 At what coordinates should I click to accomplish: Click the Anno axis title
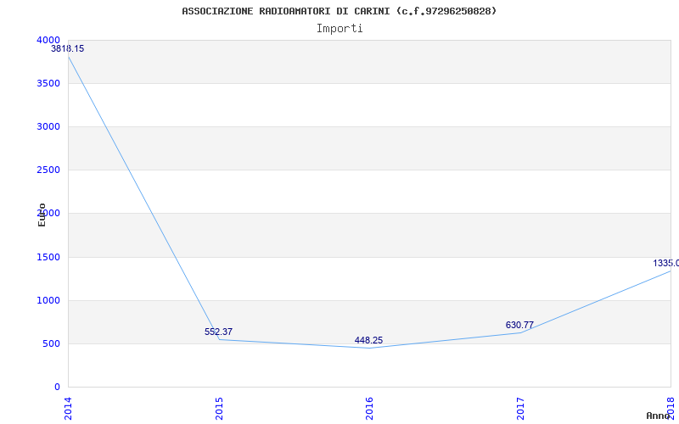click(x=659, y=416)
